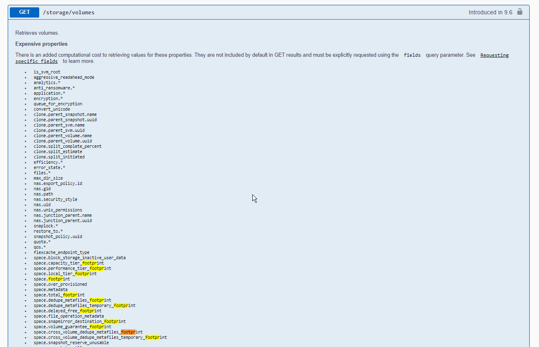Click the is_svm_root property entry
The image size is (539, 347).
pyautogui.click(x=47, y=72)
